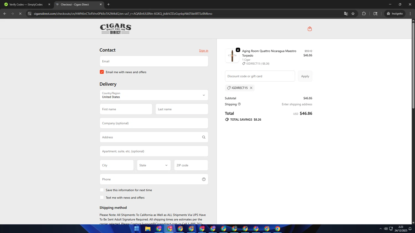The height and width of the screenshot is (233, 415).
Task: Click the total savings tag icon
Action: click(x=227, y=120)
